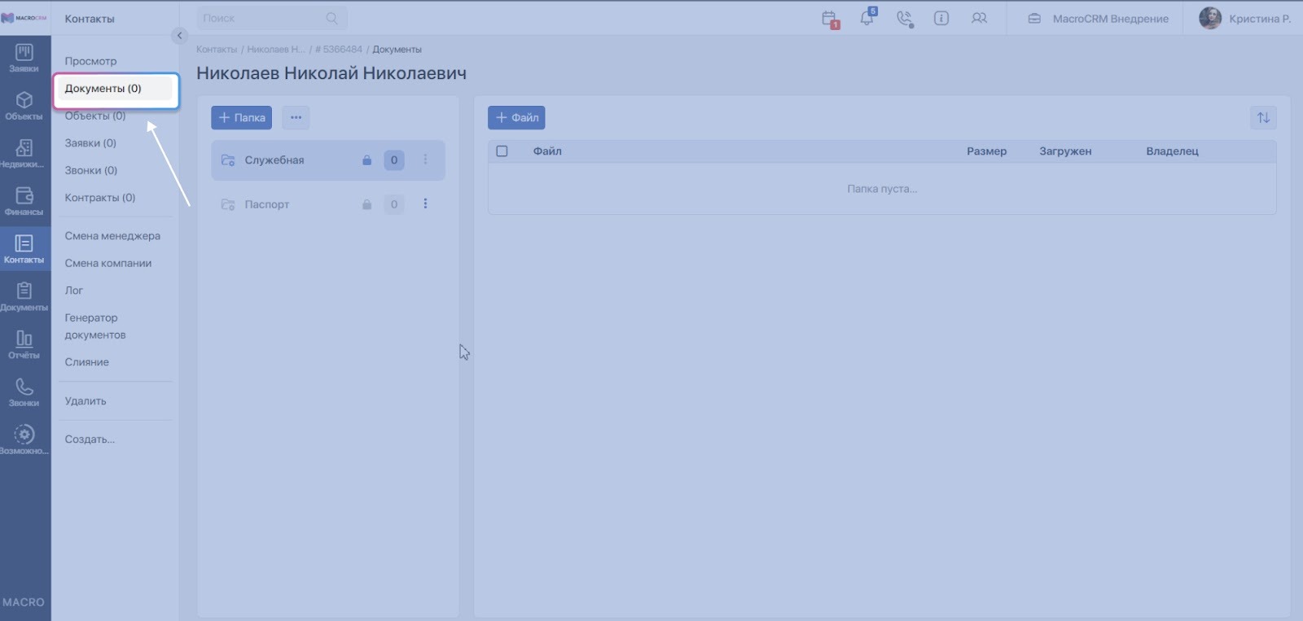The height and width of the screenshot is (621, 1303).
Task: Open more folder actions next to Папка
Action: click(x=296, y=118)
